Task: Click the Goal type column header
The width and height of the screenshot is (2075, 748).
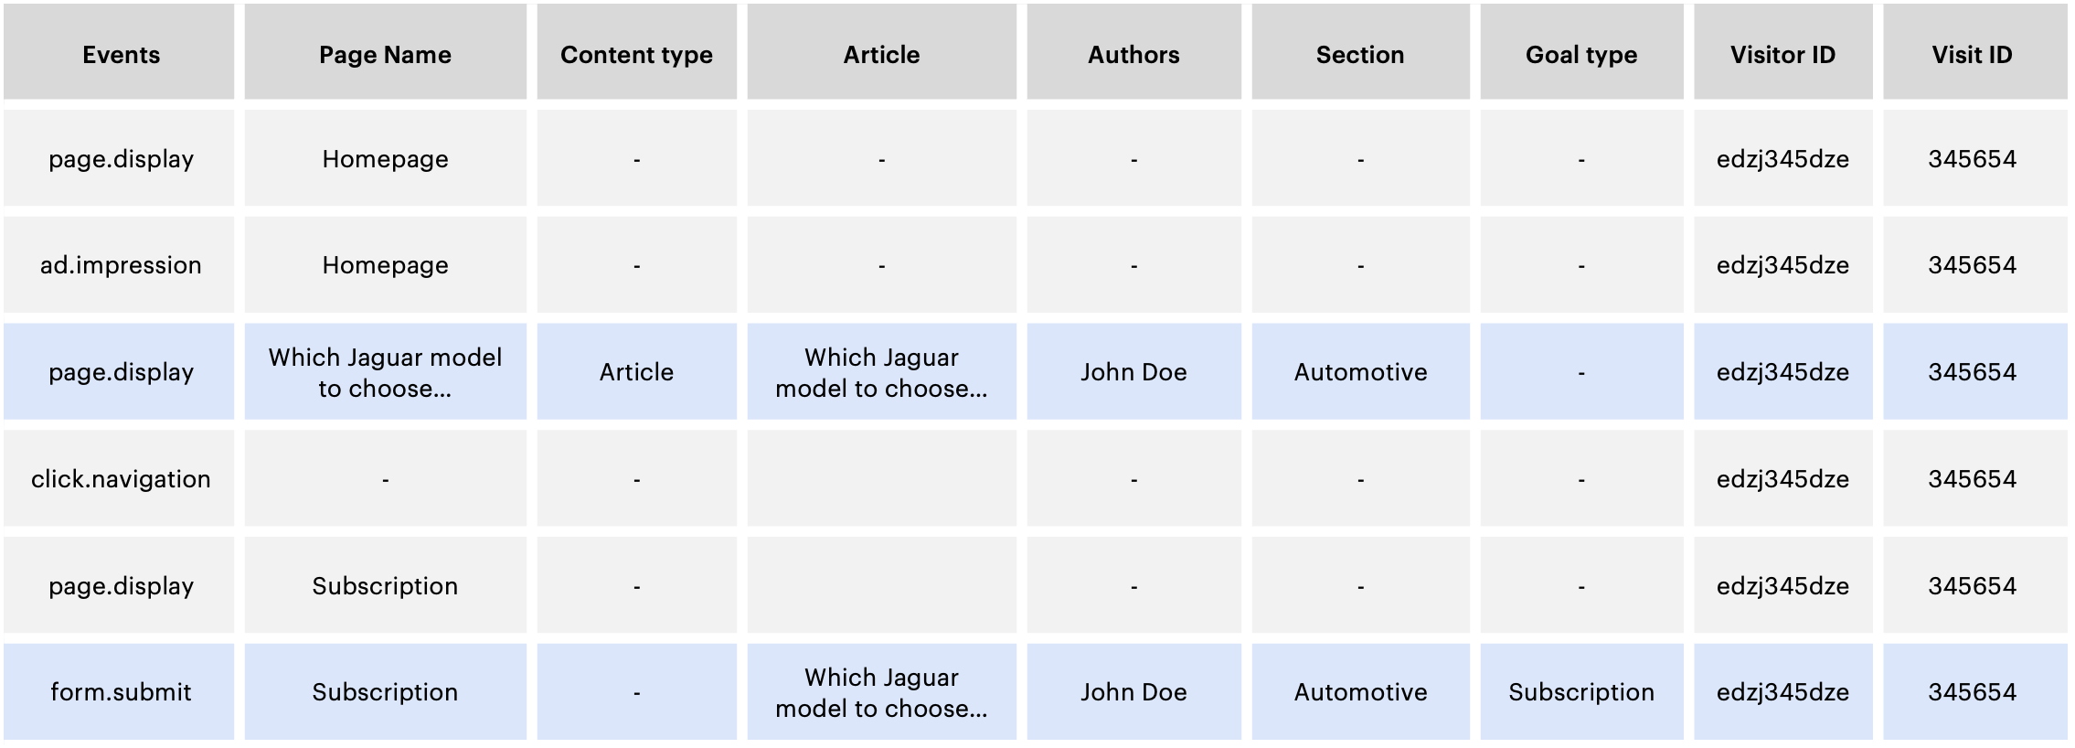Action: [1581, 55]
